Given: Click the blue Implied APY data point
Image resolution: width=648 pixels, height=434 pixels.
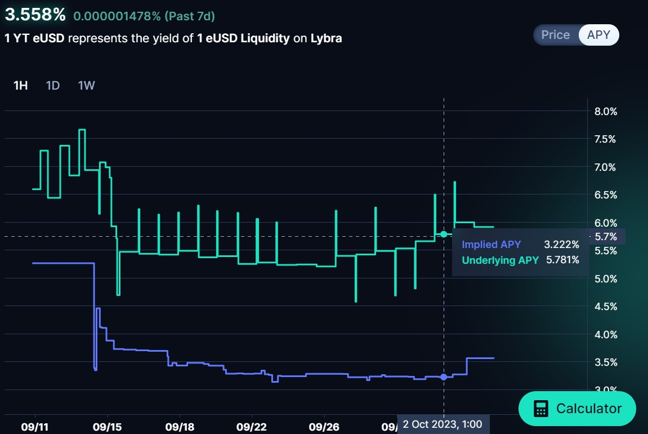Looking at the screenshot, I should coord(444,377).
